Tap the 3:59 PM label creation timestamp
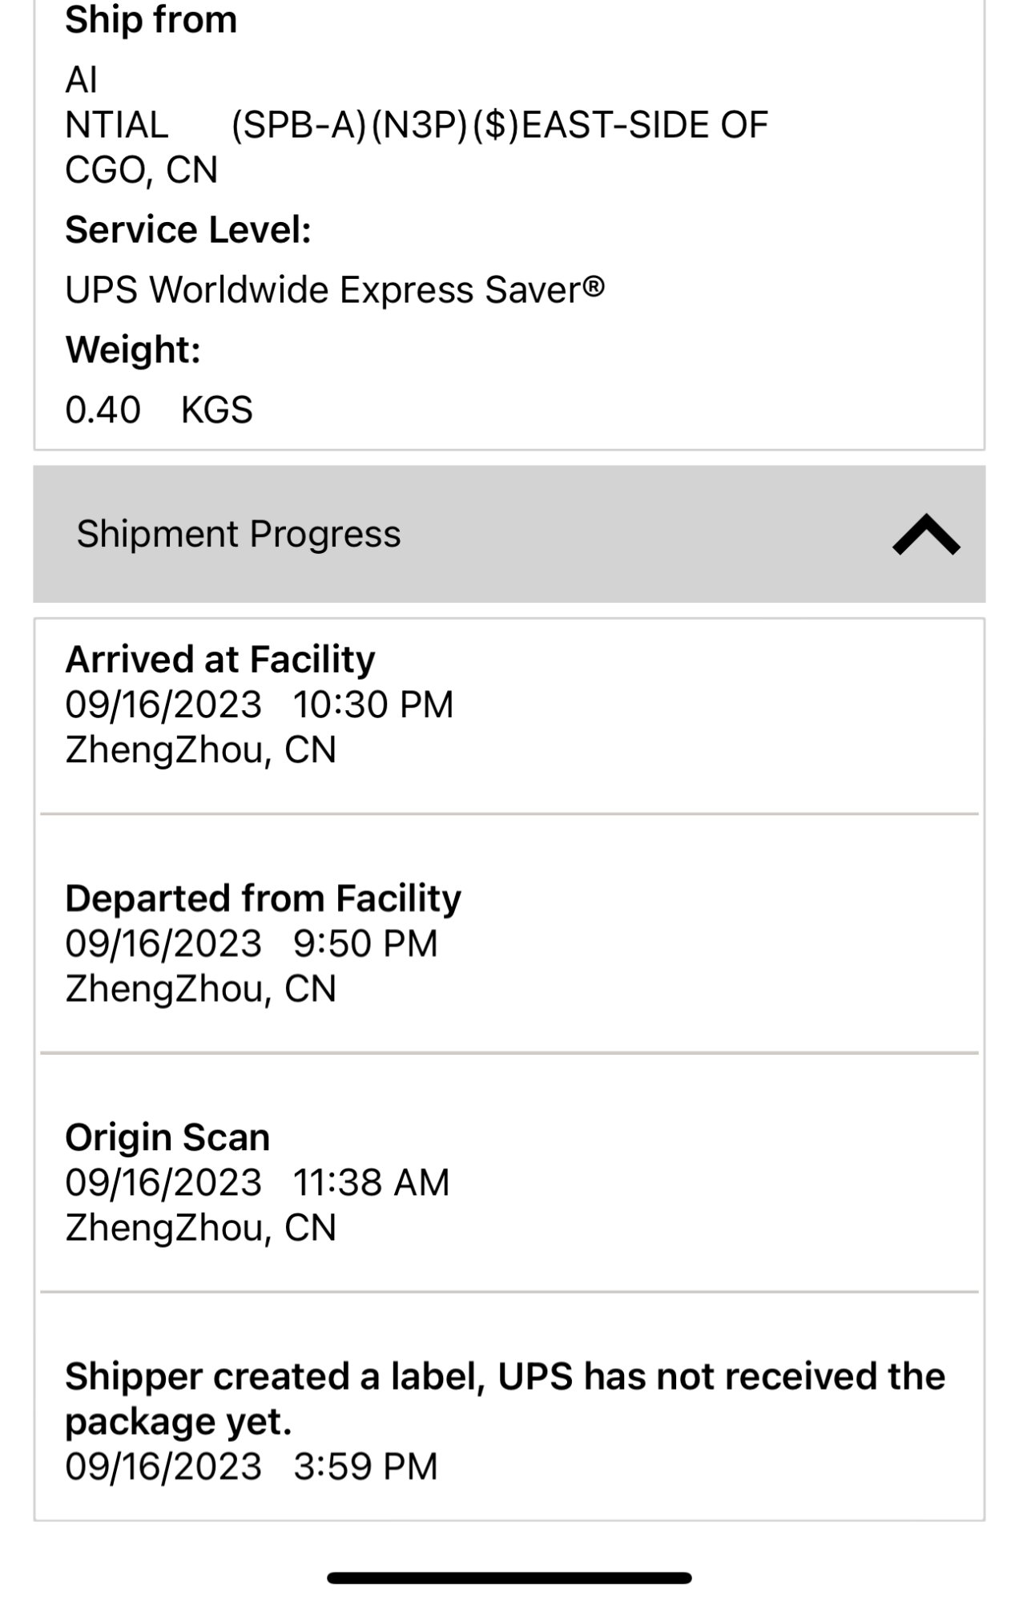 pyautogui.click(x=365, y=1467)
